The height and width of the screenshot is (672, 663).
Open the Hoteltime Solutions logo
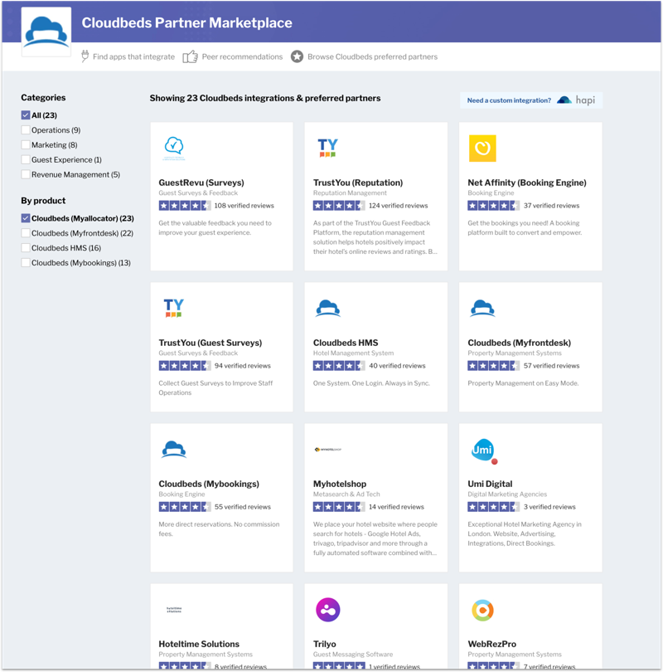pos(174,610)
